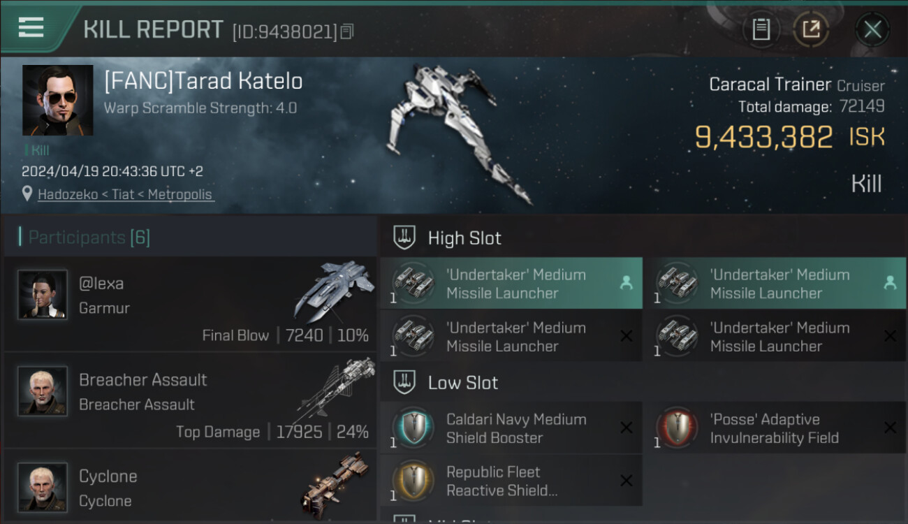The height and width of the screenshot is (524, 908).
Task: Click the Participants [6] header
Action: coord(89,238)
